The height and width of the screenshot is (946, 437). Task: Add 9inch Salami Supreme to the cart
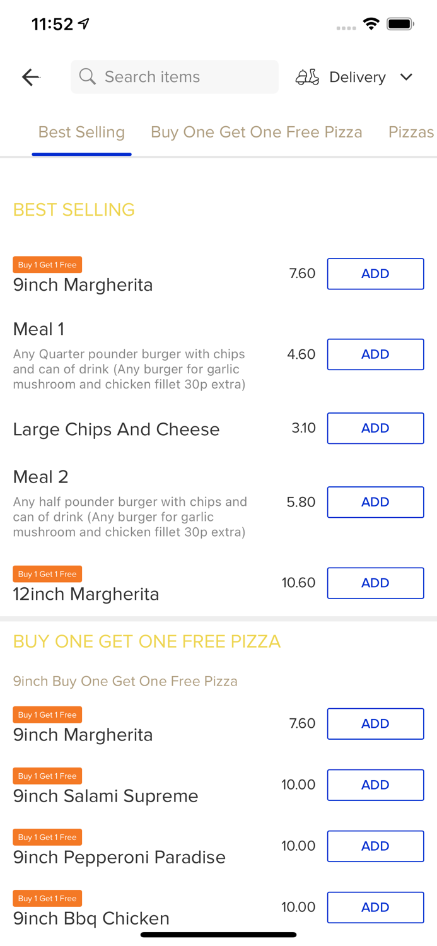click(375, 785)
